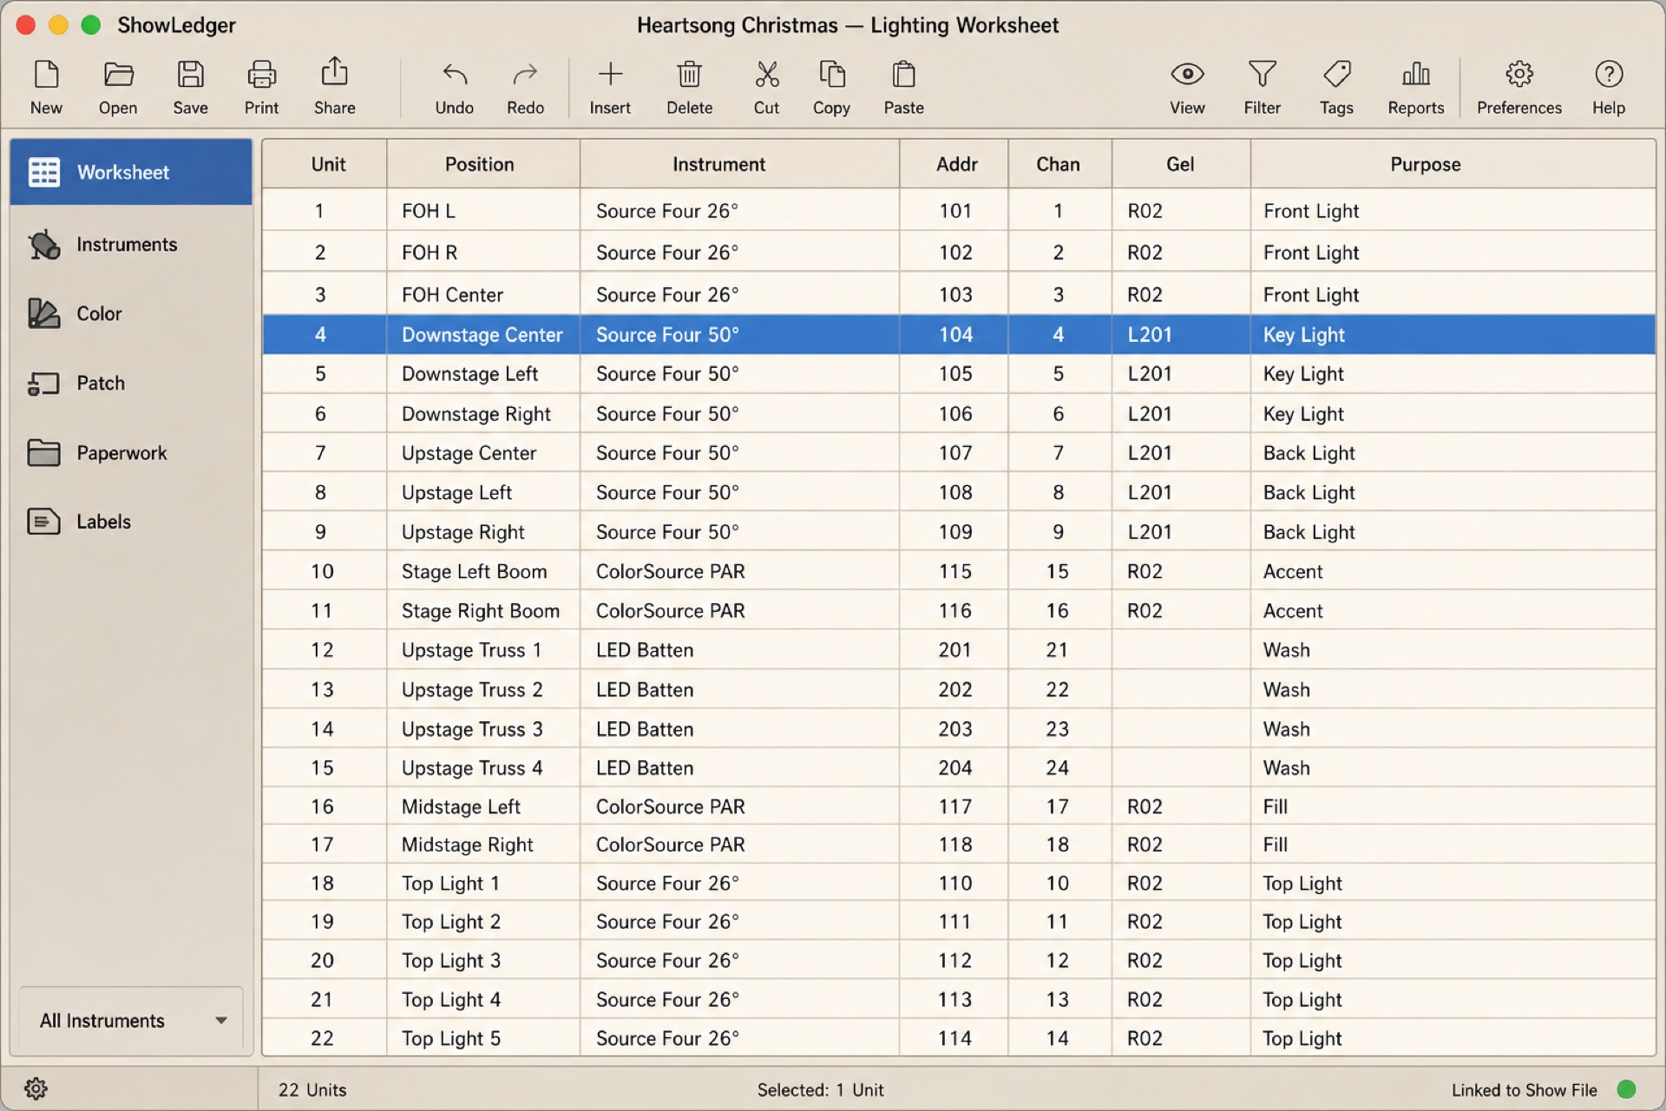
Task: Cut the selected row
Action: click(766, 87)
